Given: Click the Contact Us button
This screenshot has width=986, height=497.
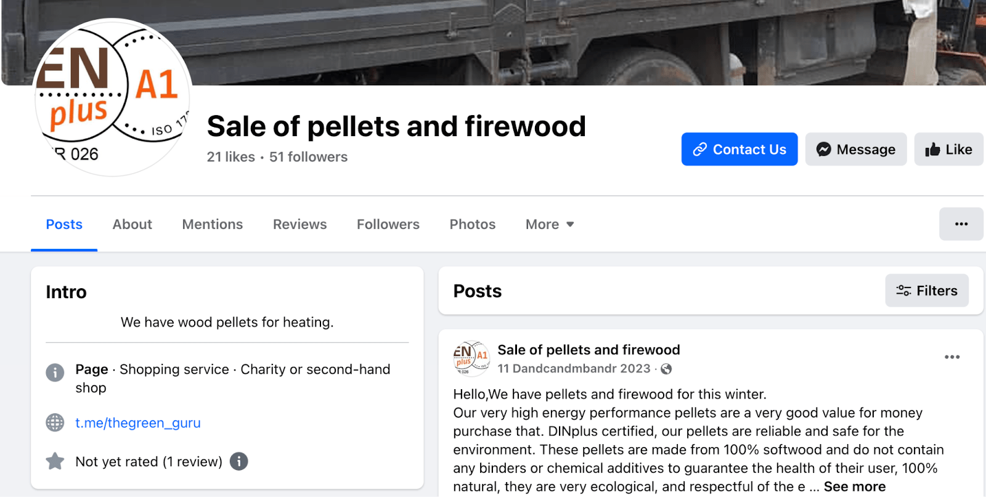Looking at the screenshot, I should tap(739, 149).
